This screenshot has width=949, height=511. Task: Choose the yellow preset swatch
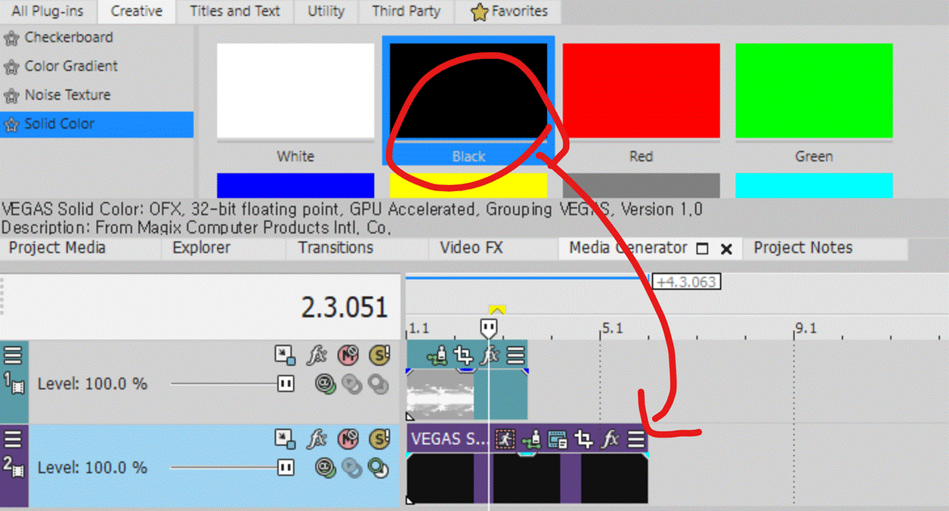(468, 185)
